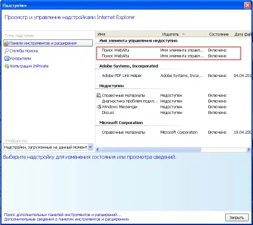Sort list by Издатель column header
Image resolution: width=253 pixels, height=225 pixels.
coord(183,34)
